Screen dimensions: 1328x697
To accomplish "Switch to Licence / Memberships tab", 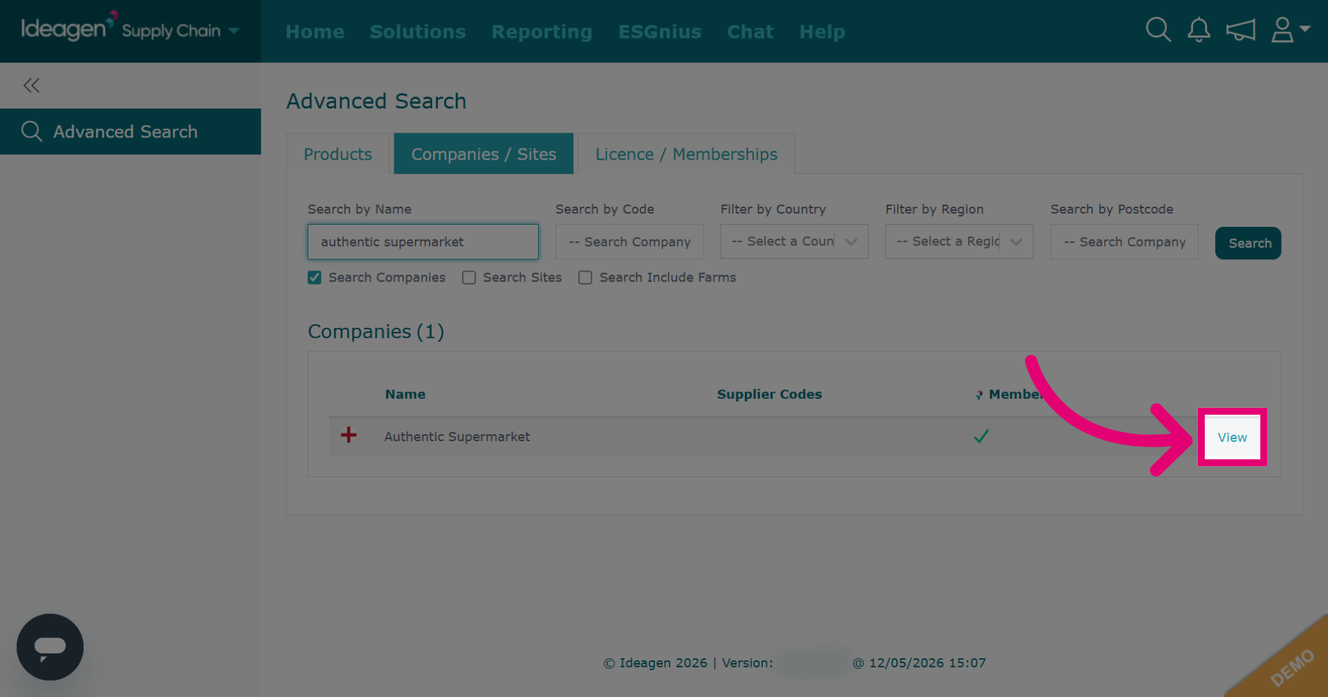I will (x=686, y=154).
